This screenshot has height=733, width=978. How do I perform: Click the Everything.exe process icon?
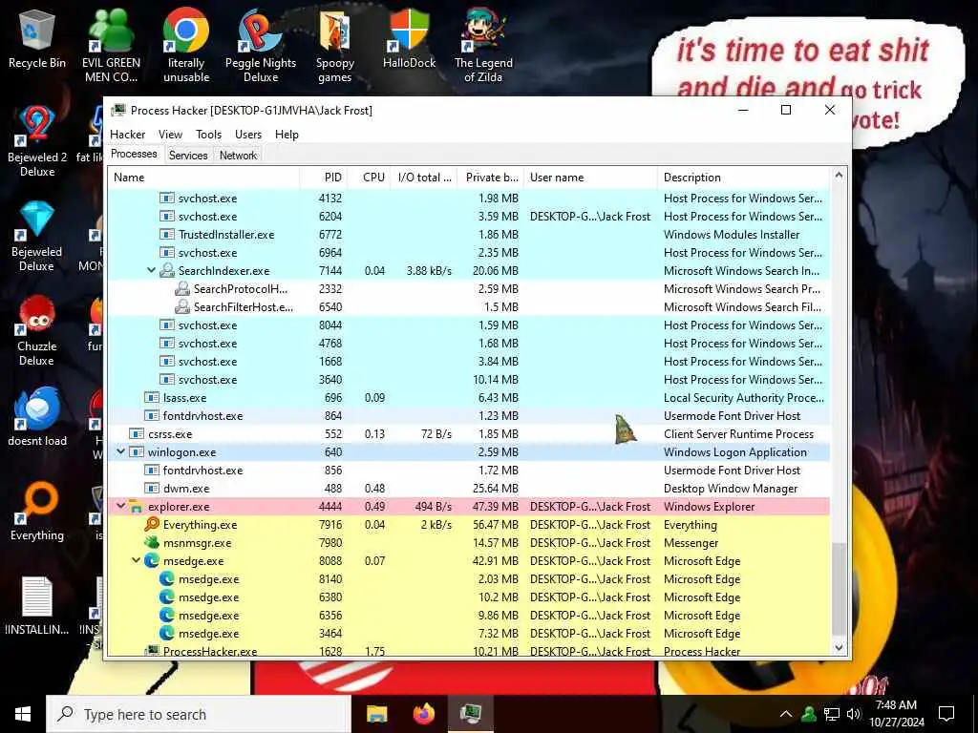tap(152, 524)
